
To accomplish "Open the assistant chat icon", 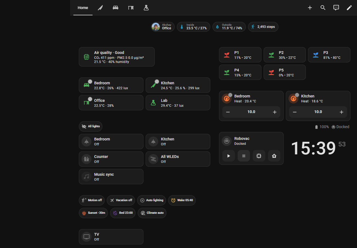I will [336, 8].
